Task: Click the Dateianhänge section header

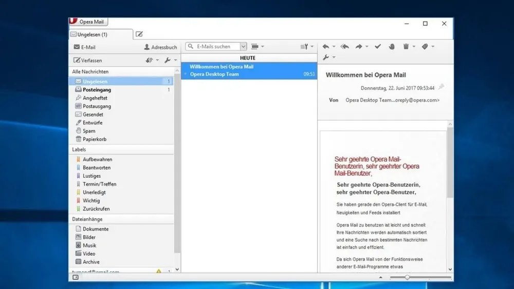Action: [x=121, y=219]
